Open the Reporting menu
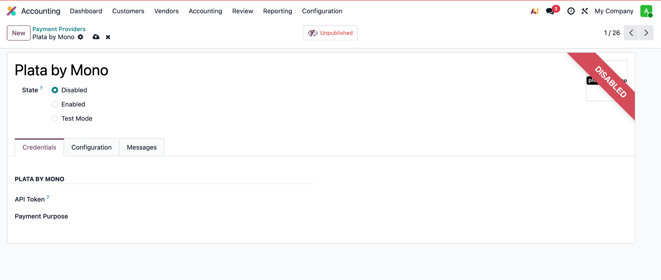 [278, 11]
